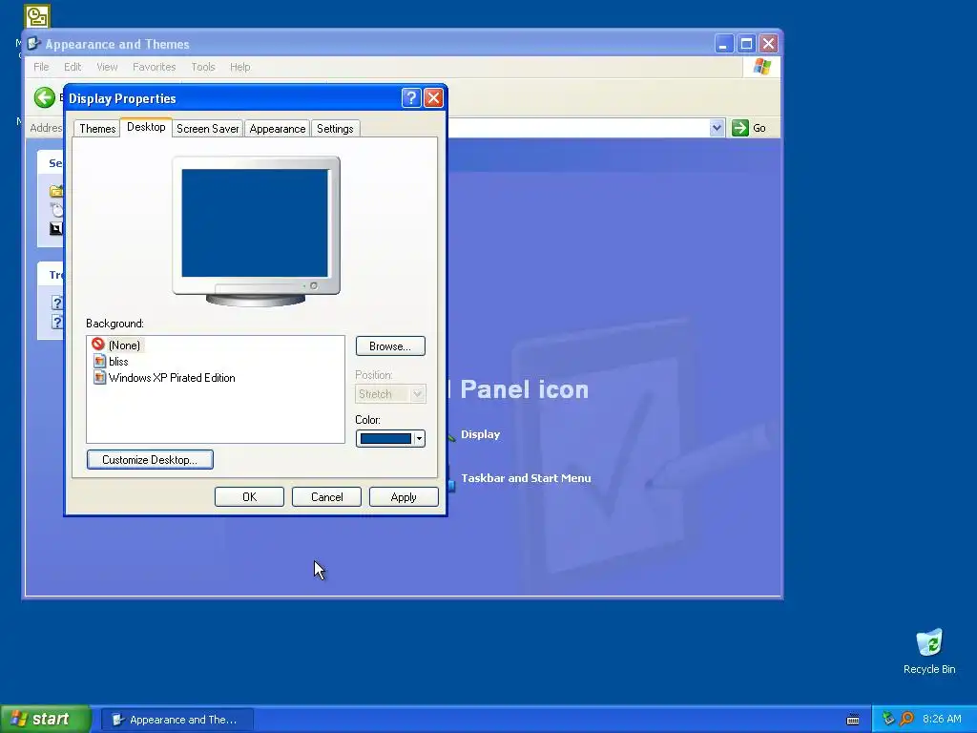Click Customize Desktop... button

coord(150,459)
